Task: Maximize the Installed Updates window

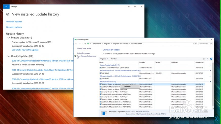Action: point(206,40)
